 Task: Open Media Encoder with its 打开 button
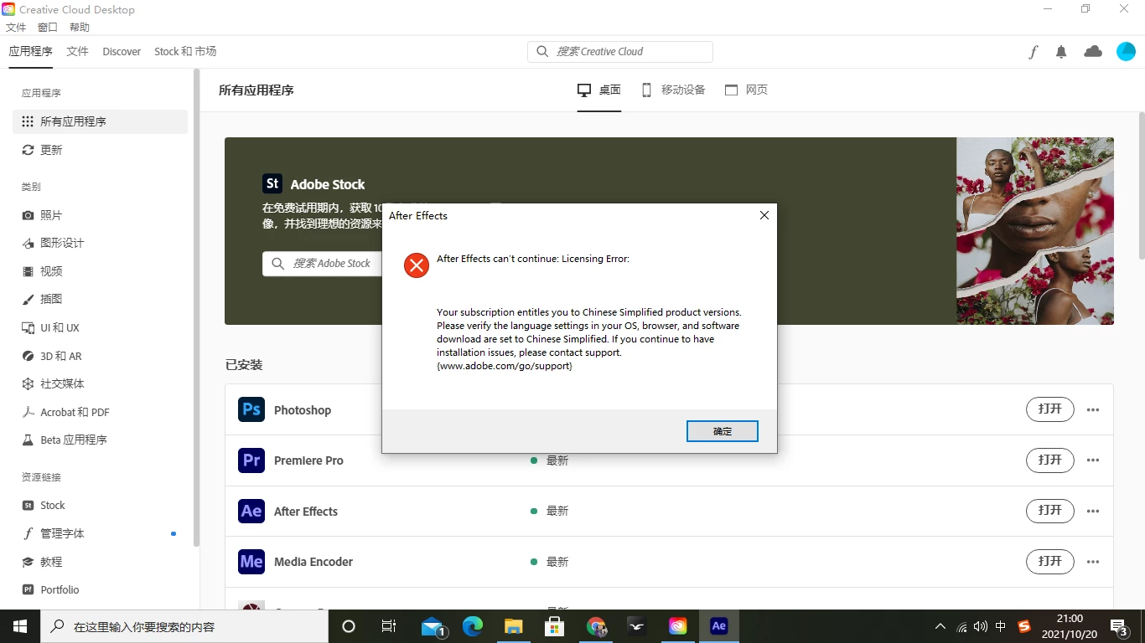pyautogui.click(x=1050, y=561)
